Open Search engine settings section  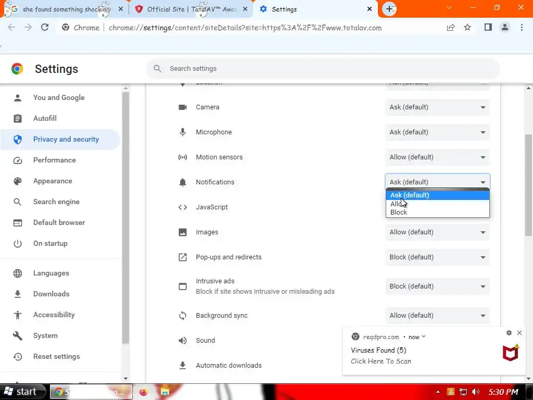(56, 202)
